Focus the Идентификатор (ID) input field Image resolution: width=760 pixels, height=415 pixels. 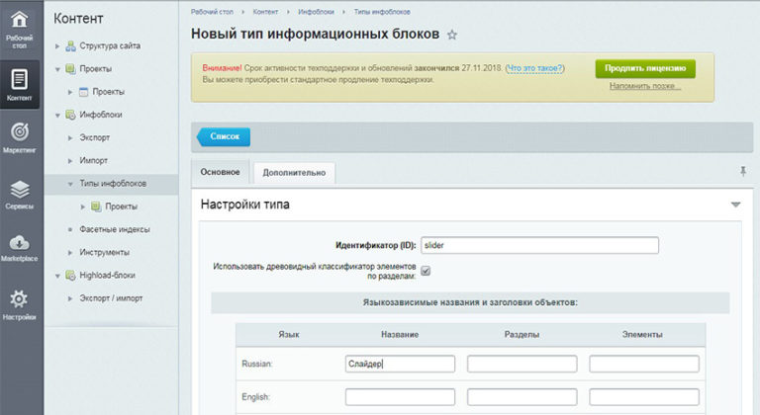(x=539, y=245)
